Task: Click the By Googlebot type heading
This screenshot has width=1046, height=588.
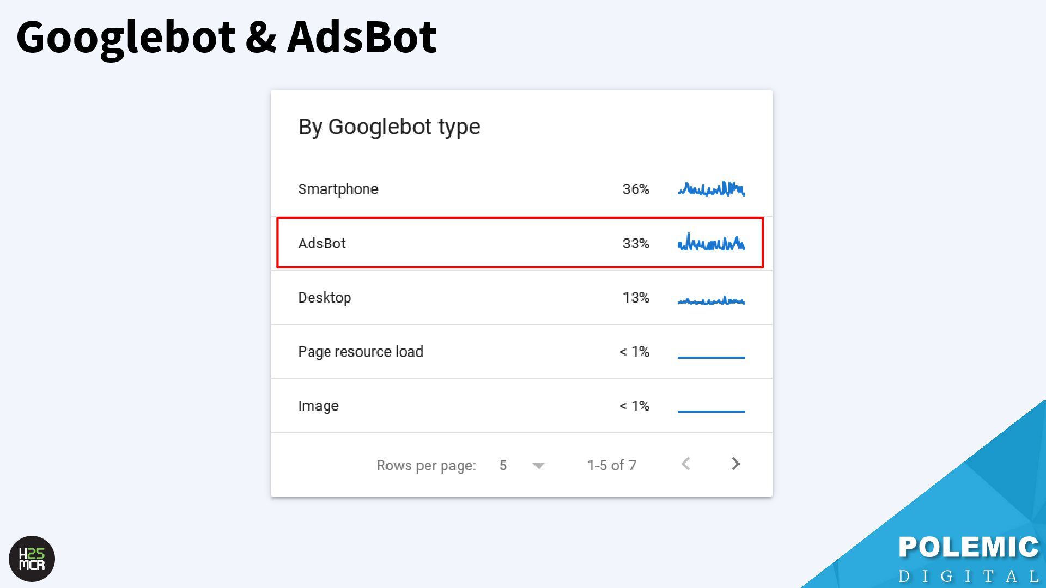Action: [x=389, y=127]
